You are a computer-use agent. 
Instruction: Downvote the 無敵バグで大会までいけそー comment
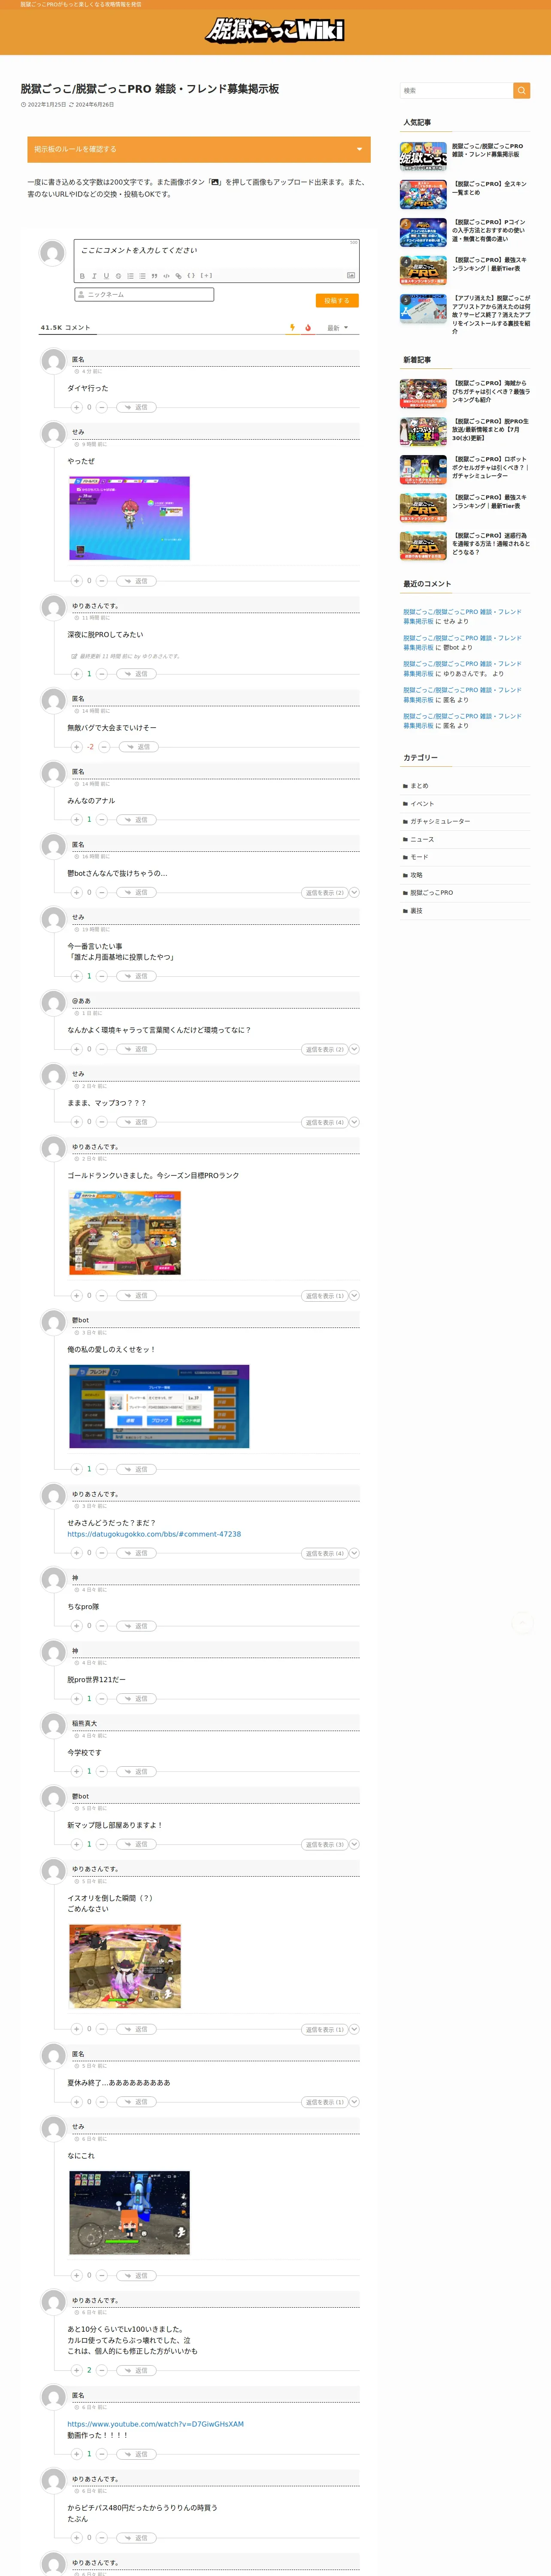coord(103,747)
